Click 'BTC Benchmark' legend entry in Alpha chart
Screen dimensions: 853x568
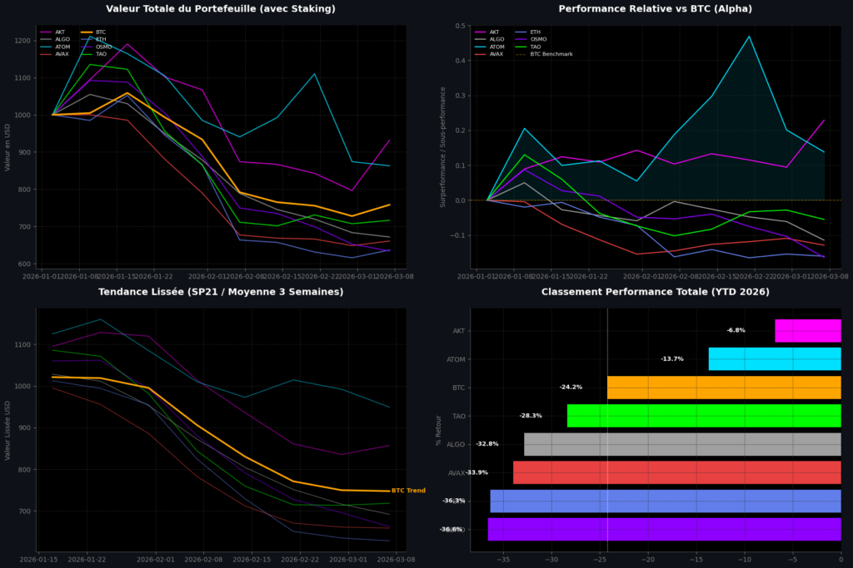pyautogui.click(x=551, y=54)
